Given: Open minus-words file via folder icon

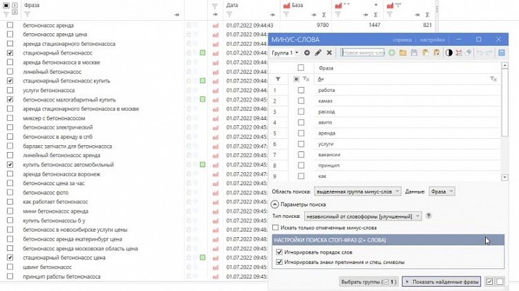Looking at the screenshot, I should click(403, 53).
